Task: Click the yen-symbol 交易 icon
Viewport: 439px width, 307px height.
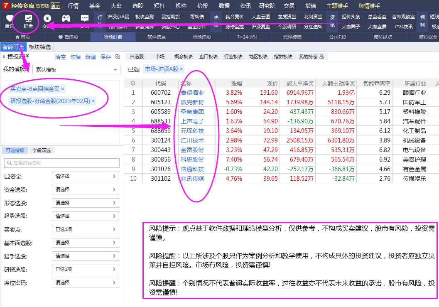Action: [x=47, y=19]
